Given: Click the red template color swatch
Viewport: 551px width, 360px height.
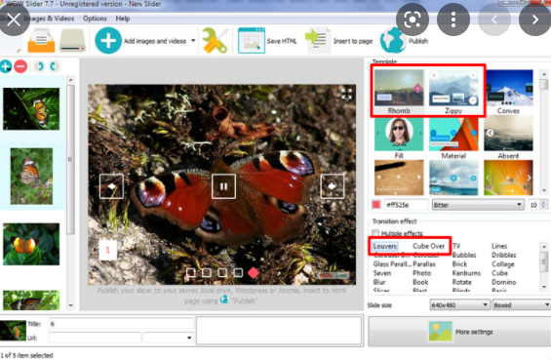Looking at the screenshot, I should pyautogui.click(x=376, y=205).
